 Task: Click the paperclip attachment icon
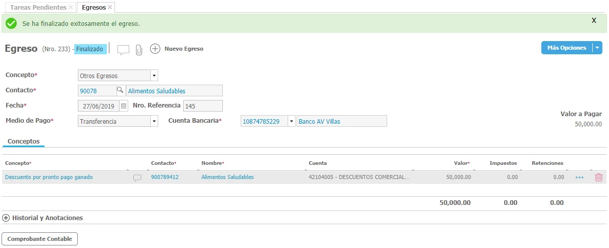tap(139, 50)
